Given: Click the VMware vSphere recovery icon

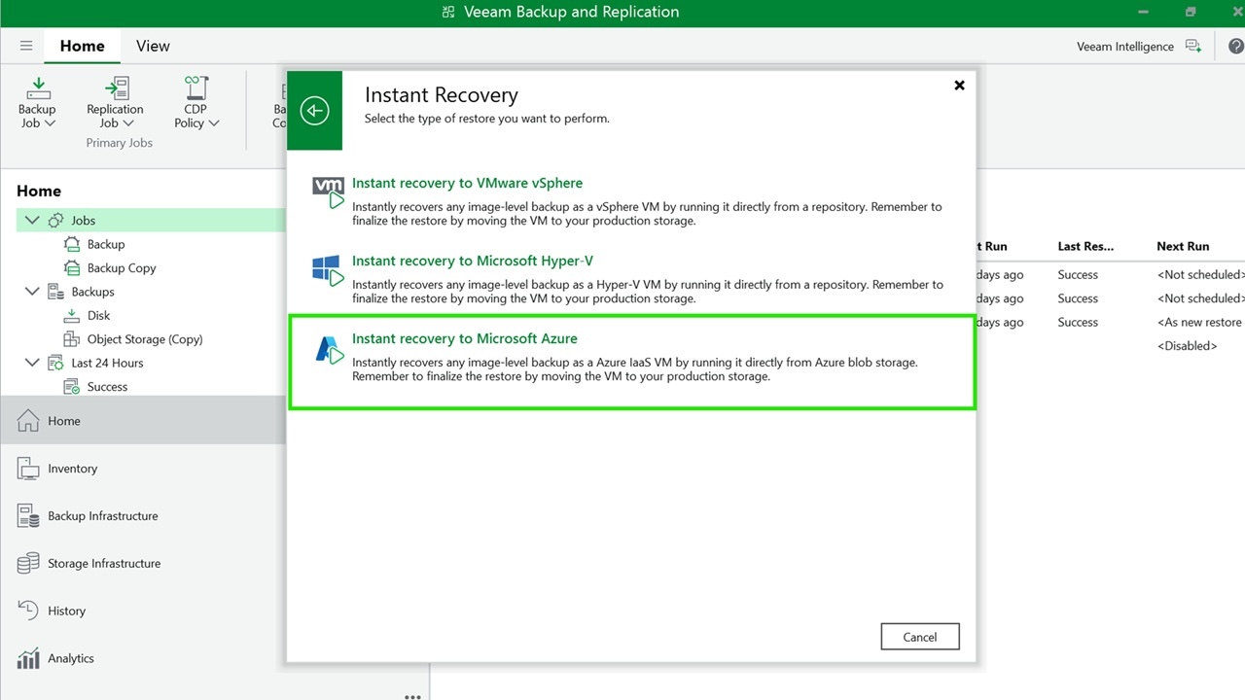Looking at the screenshot, I should tap(329, 192).
